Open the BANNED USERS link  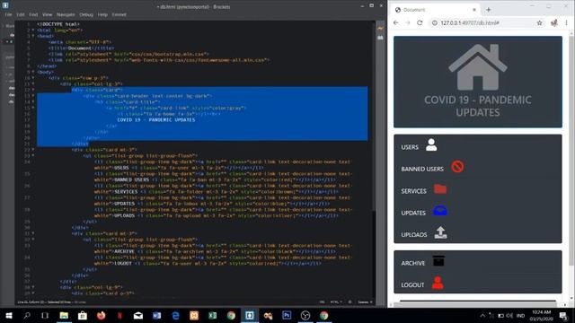tap(422, 169)
